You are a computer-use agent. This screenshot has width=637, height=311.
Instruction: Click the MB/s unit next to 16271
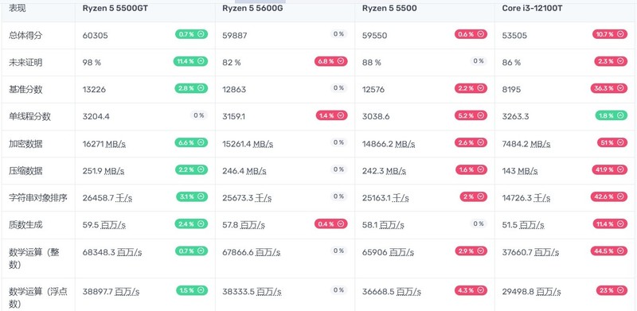click(x=115, y=144)
